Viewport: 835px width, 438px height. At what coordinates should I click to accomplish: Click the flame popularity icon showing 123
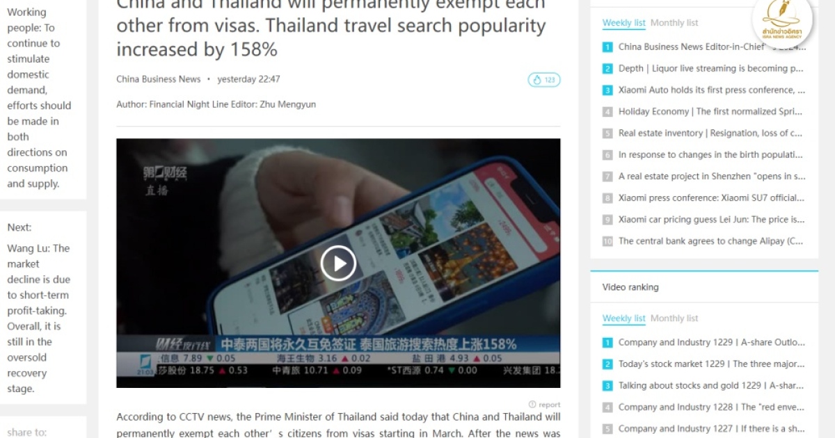tap(543, 80)
